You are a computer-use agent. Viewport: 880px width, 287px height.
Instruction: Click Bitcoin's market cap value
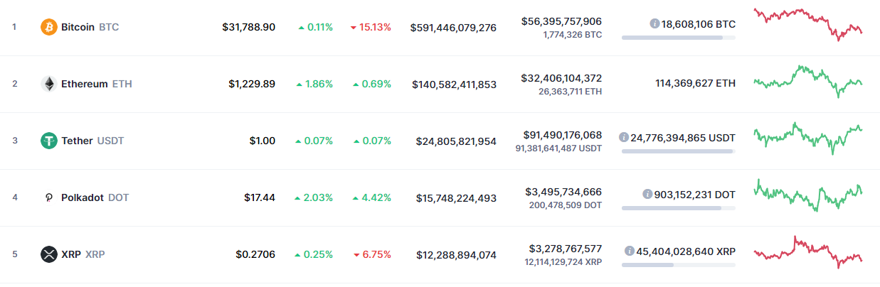coord(453,27)
